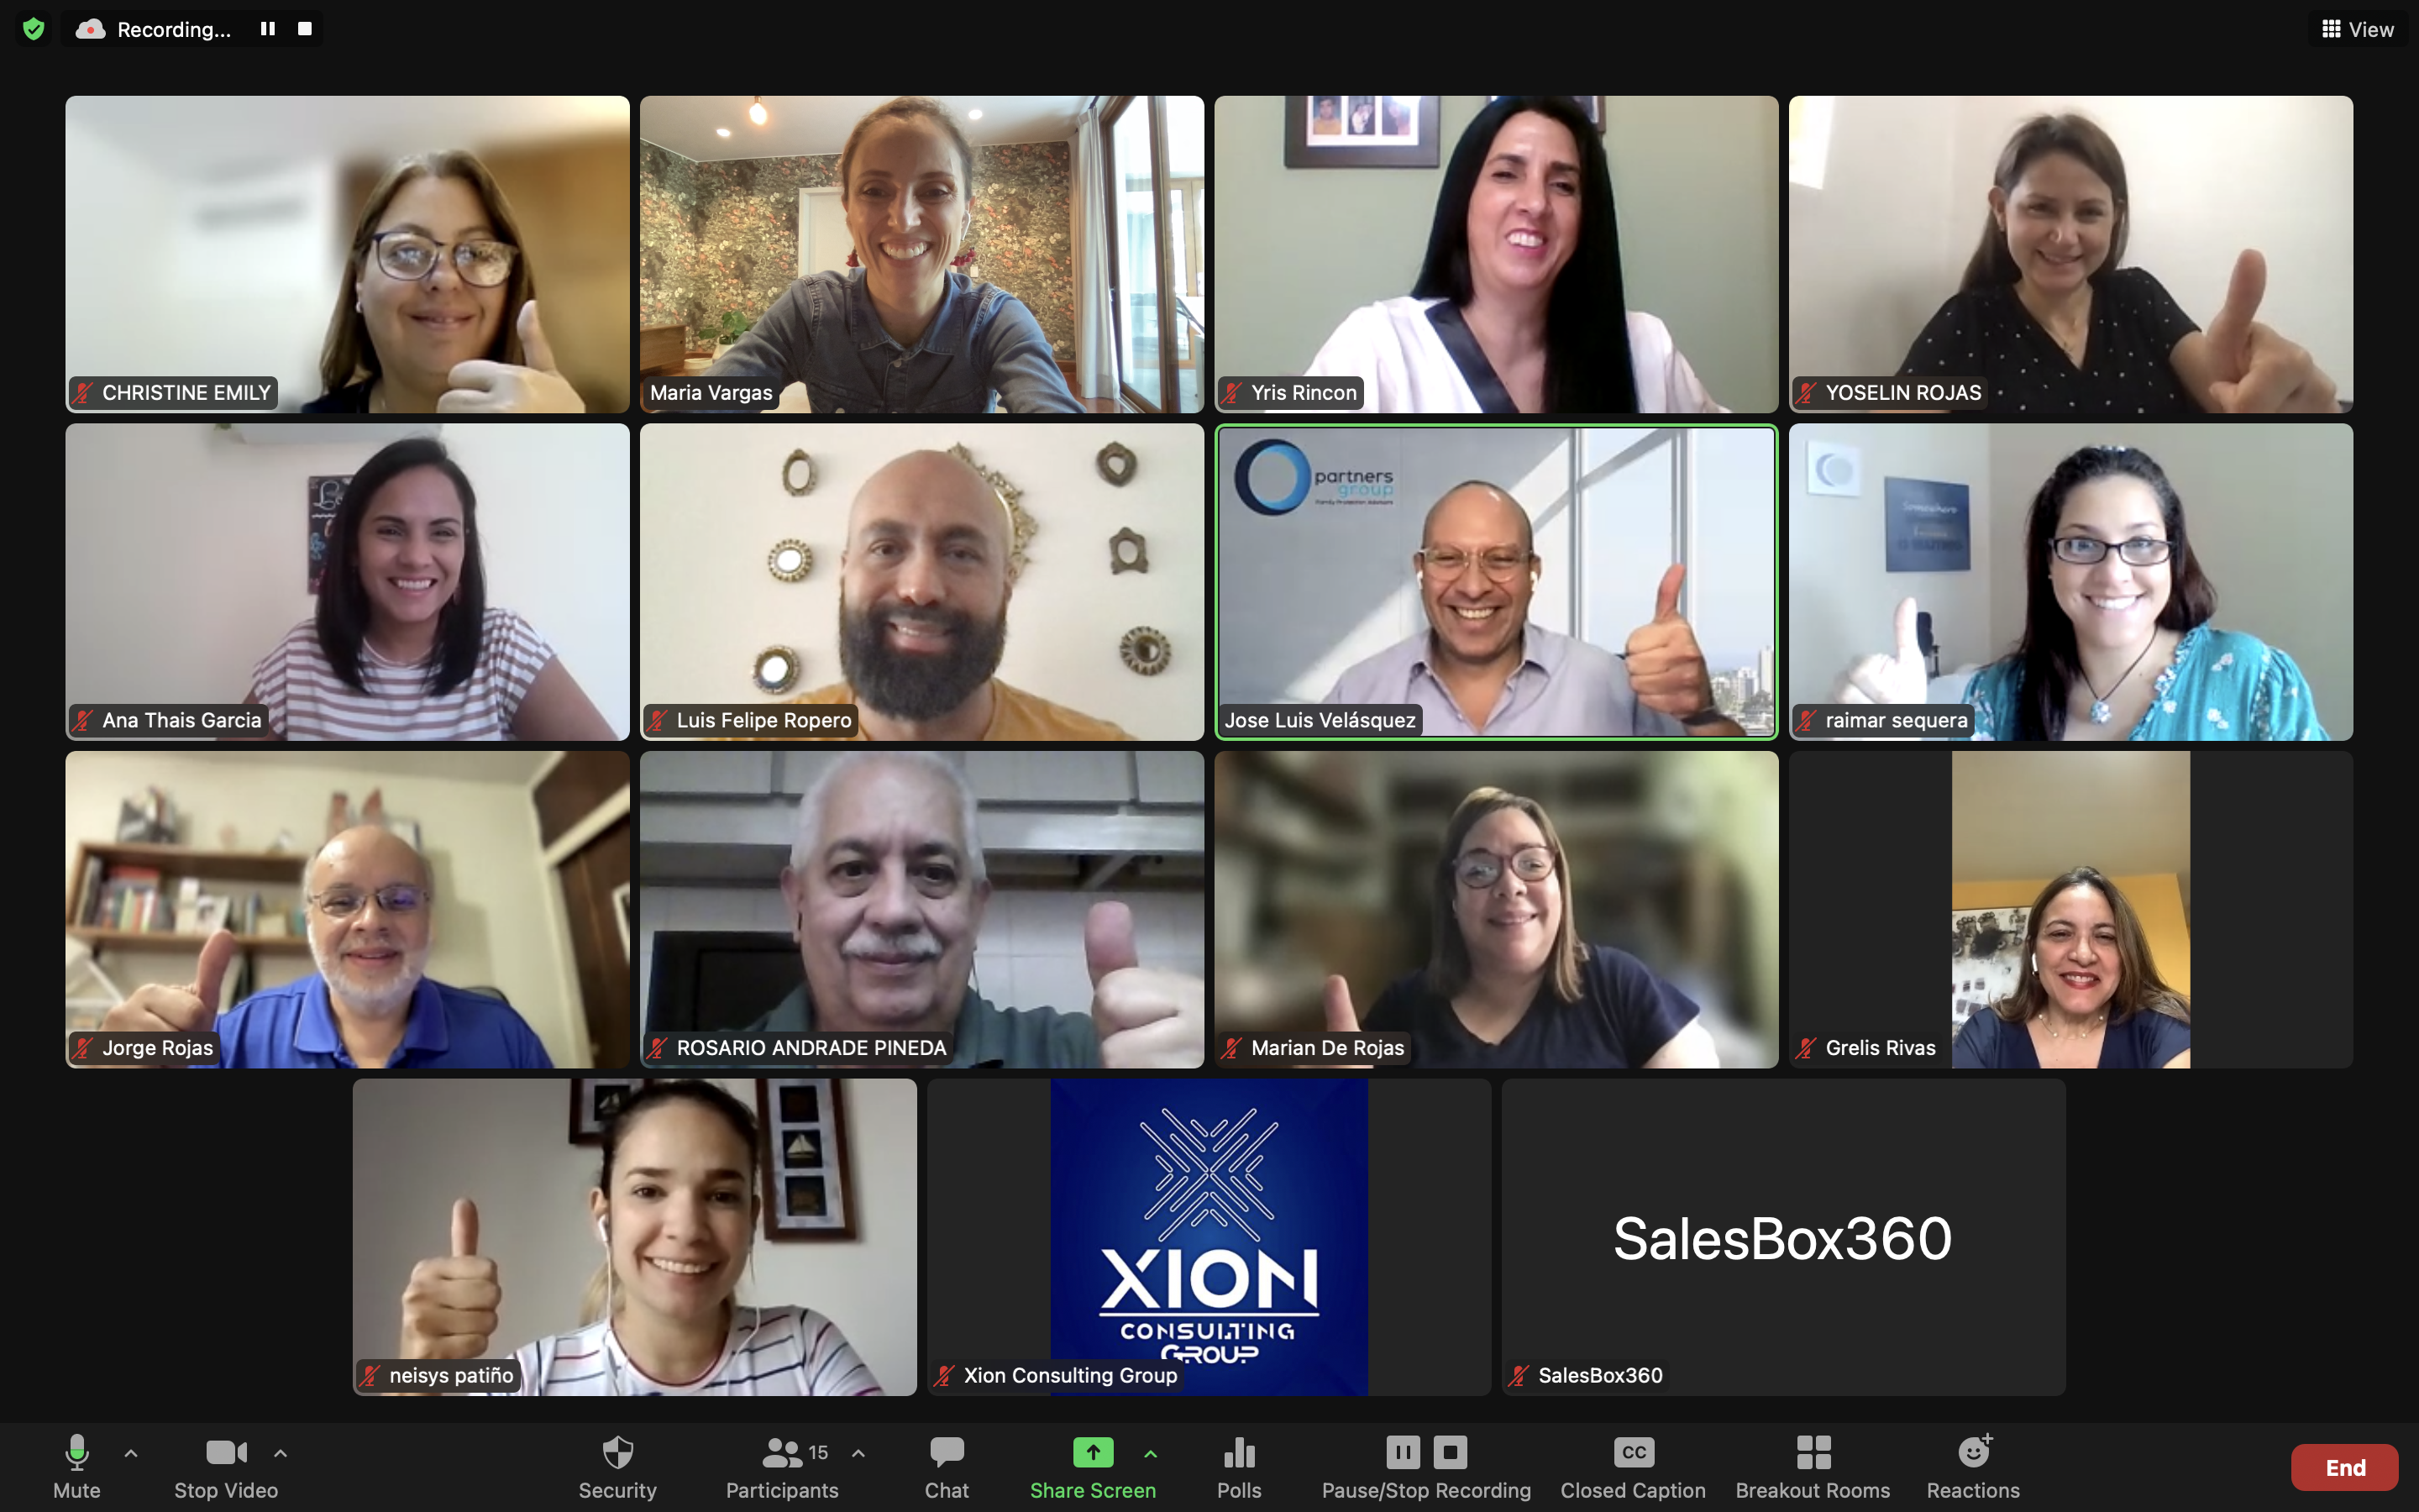2419x1512 pixels.
Task: Open the macOS recording status menu
Action: (174, 28)
